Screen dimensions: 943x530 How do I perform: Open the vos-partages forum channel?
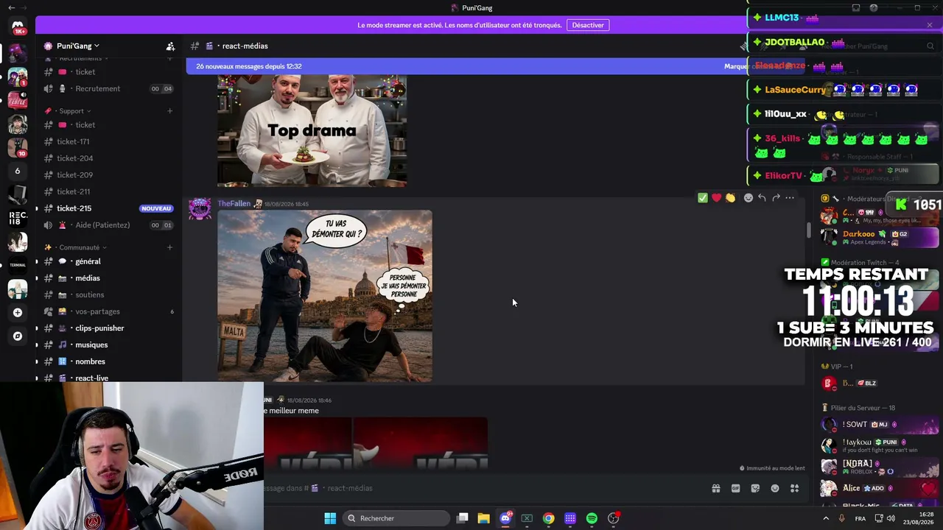click(108, 311)
